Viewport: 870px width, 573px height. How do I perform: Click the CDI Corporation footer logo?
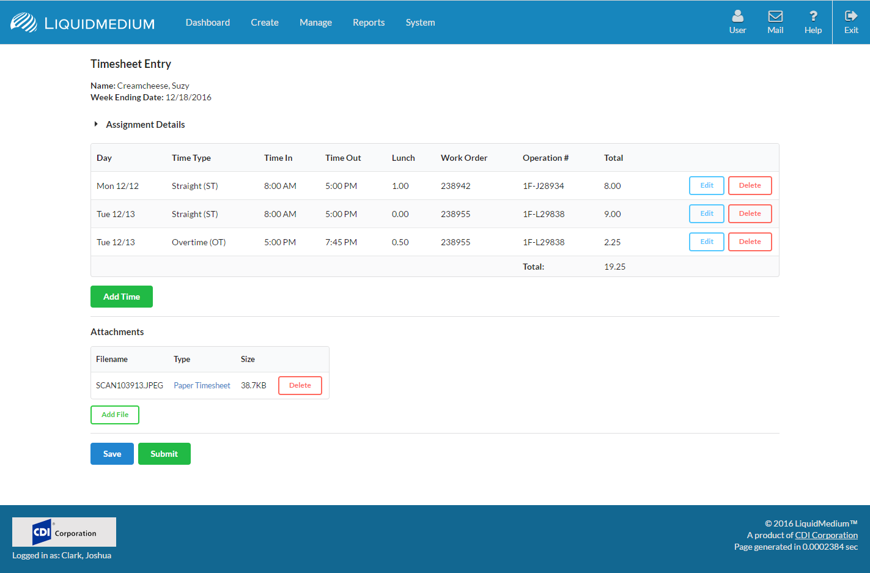[x=64, y=532]
